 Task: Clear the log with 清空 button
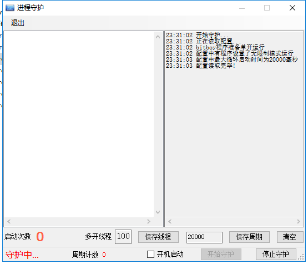click(x=290, y=237)
